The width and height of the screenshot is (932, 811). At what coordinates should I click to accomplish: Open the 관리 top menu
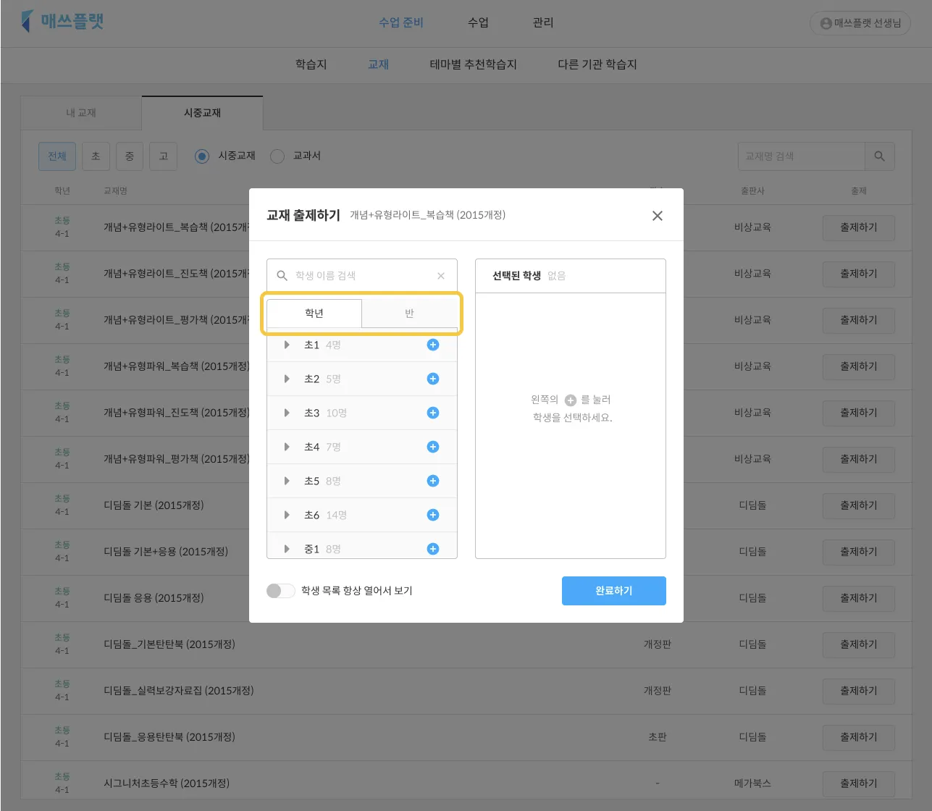543,22
